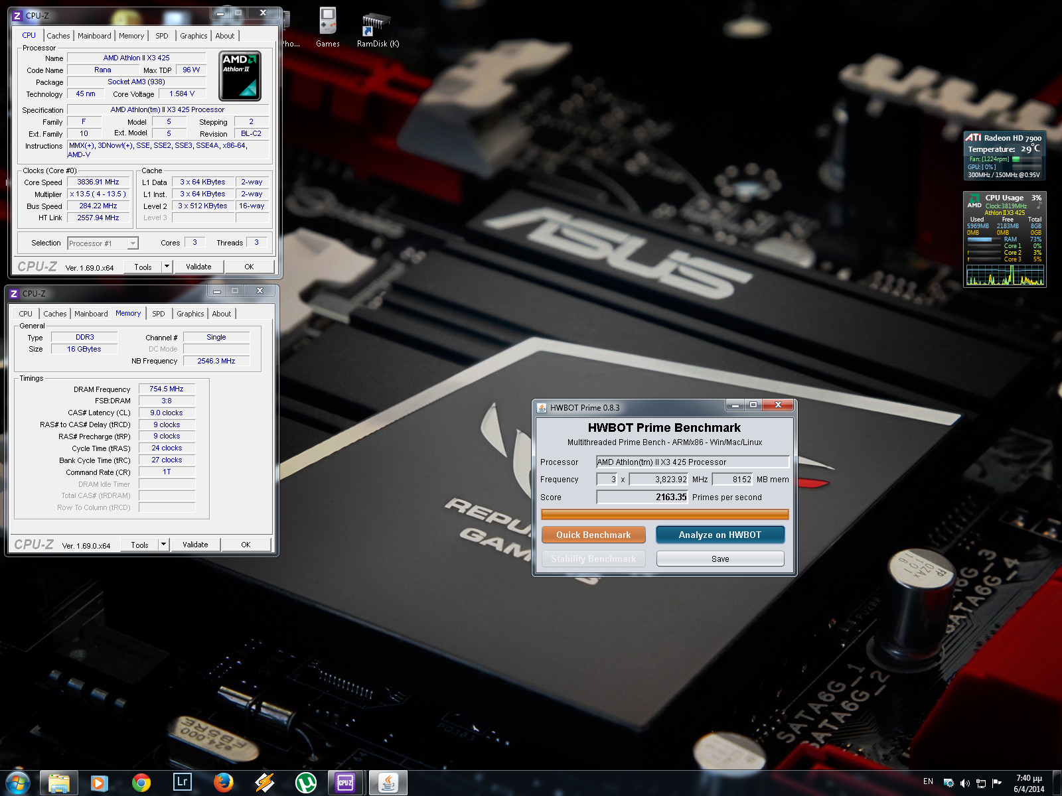1062x796 pixels.
Task: Click the music note icon on the CPU gadget
Action: pyautogui.click(x=1039, y=206)
